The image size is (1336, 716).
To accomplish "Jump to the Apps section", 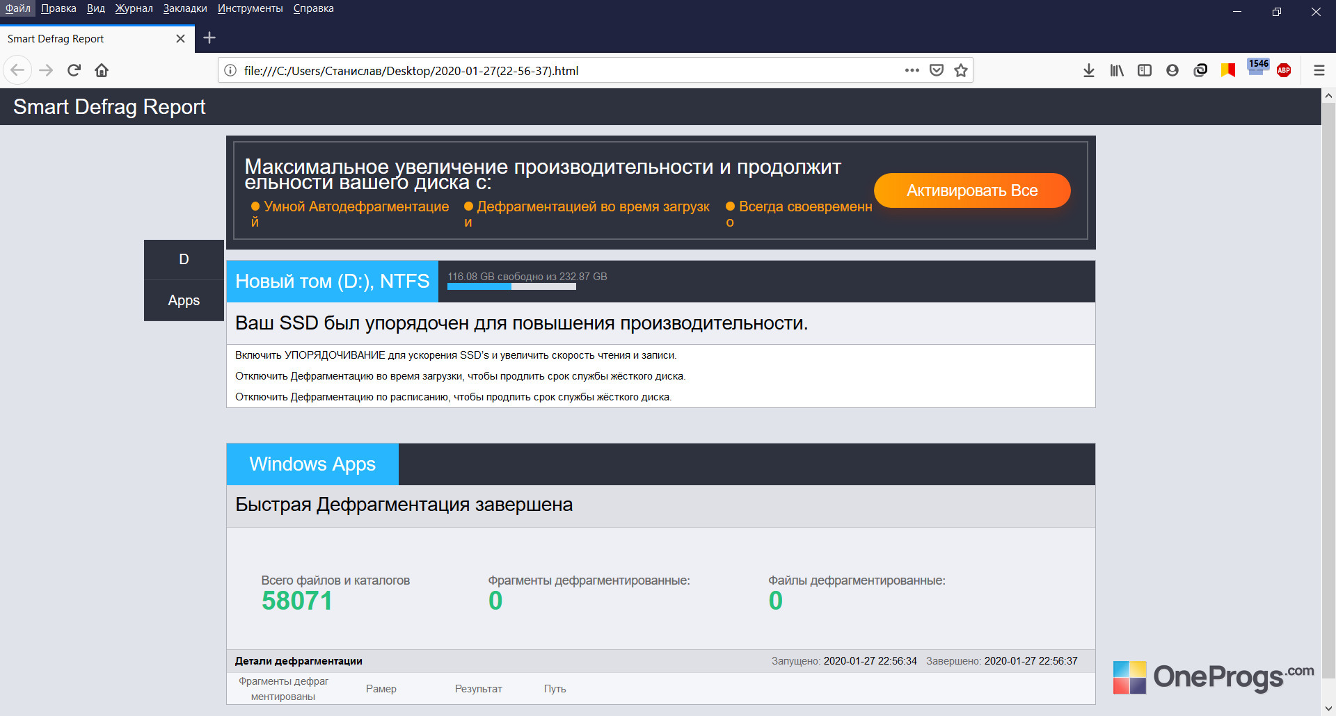I will tap(184, 300).
